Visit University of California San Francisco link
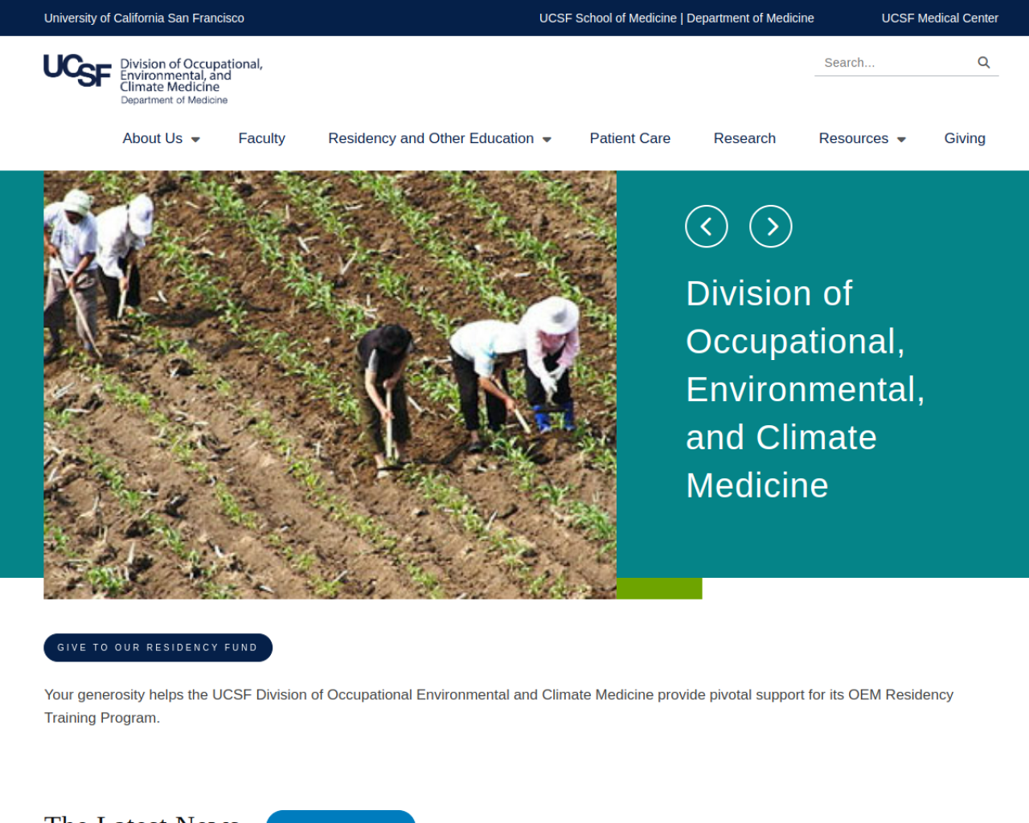 coord(144,18)
